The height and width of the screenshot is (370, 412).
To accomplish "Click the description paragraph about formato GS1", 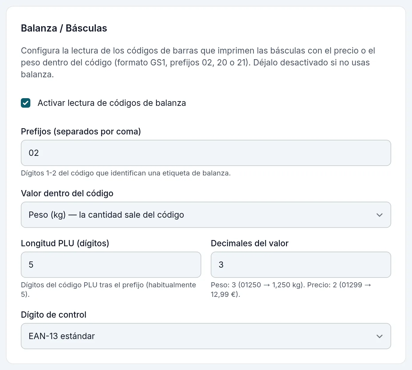I will 198,62.
